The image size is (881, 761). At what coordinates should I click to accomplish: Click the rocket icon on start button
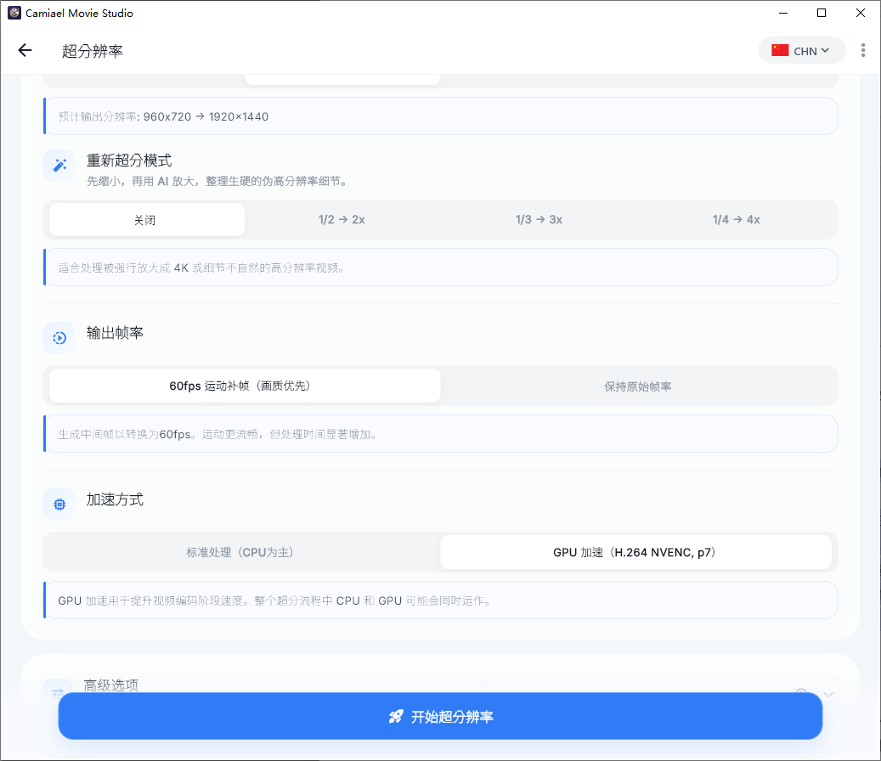click(396, 717)
